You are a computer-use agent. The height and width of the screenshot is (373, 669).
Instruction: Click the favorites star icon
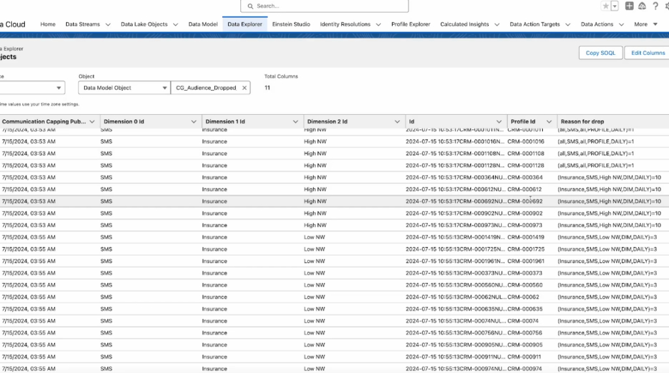606,6
